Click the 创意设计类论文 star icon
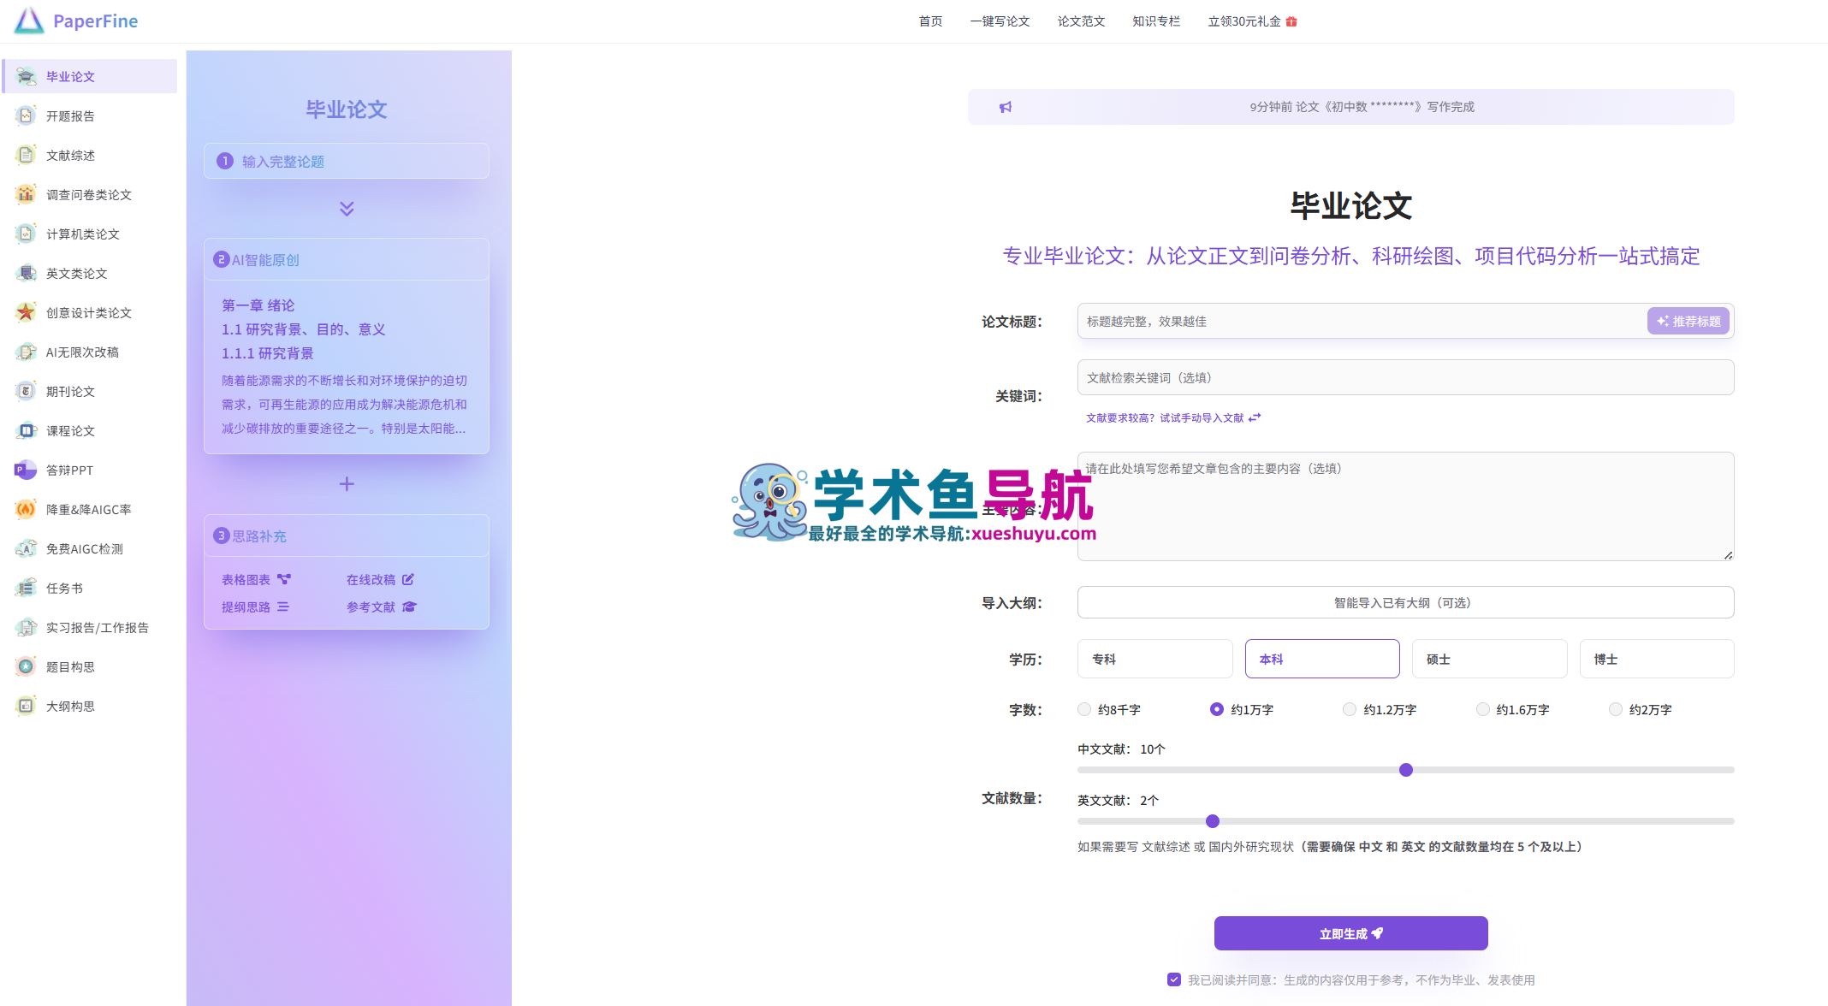Screen dimensions: 1828x1006 pos(26,312)
